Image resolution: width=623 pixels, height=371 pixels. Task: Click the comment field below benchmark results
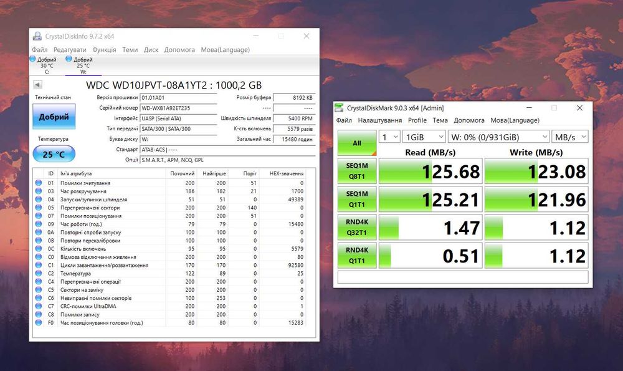[x=463, y=277]
